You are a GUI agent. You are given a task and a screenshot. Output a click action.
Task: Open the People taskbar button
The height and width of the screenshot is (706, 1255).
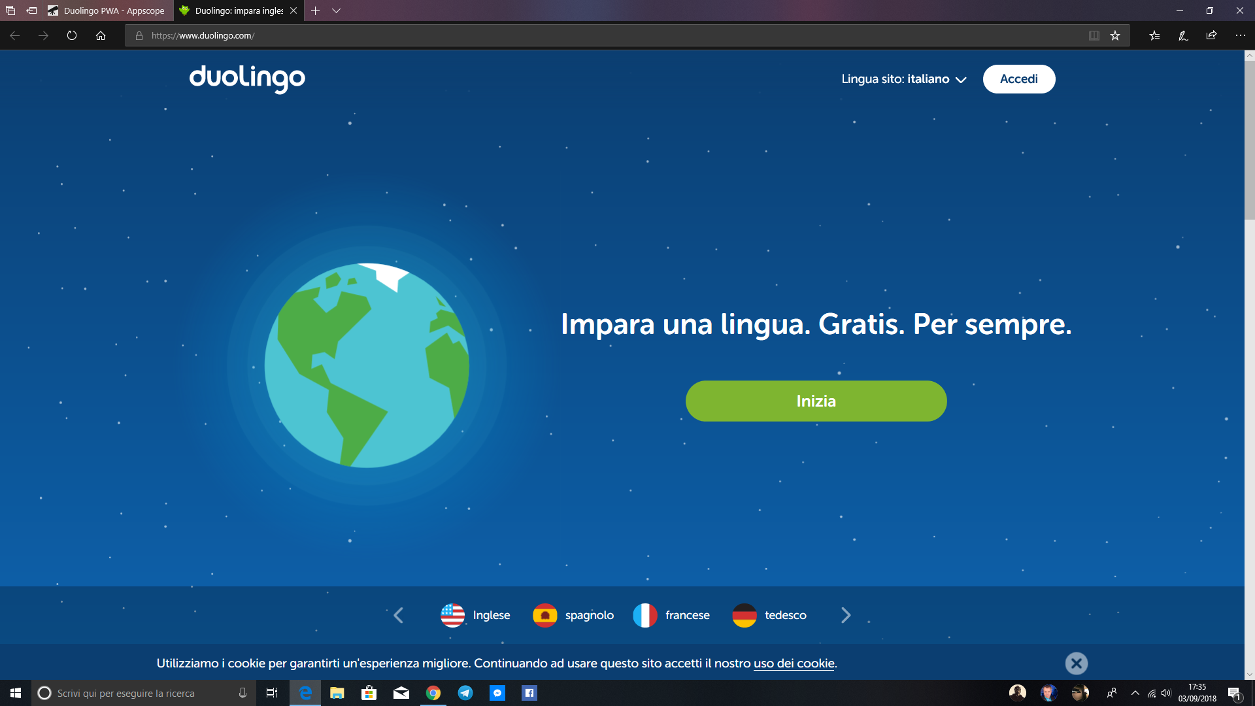(x=1111, y=693)
